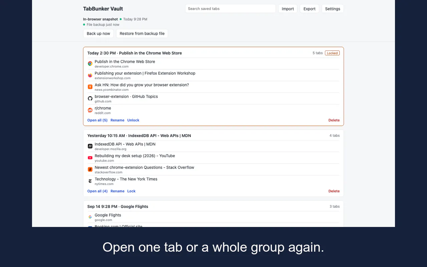
Task: Open all 5 tabs in Chrome Web Store group
Action: (97, 120)
